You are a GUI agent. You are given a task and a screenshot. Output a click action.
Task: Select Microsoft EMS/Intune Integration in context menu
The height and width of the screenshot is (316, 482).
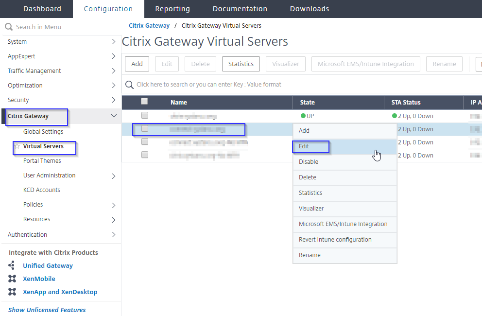tap(345, 224)
